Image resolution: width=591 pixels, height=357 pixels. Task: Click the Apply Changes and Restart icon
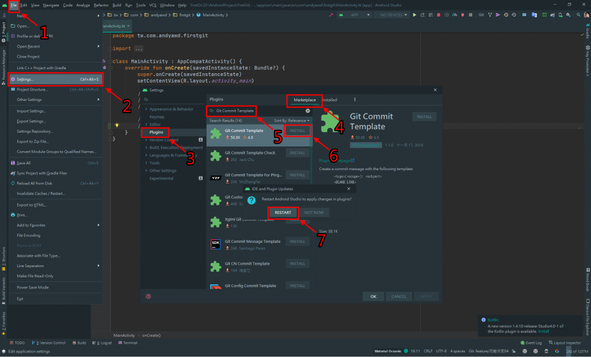click(x=422, y=15)
